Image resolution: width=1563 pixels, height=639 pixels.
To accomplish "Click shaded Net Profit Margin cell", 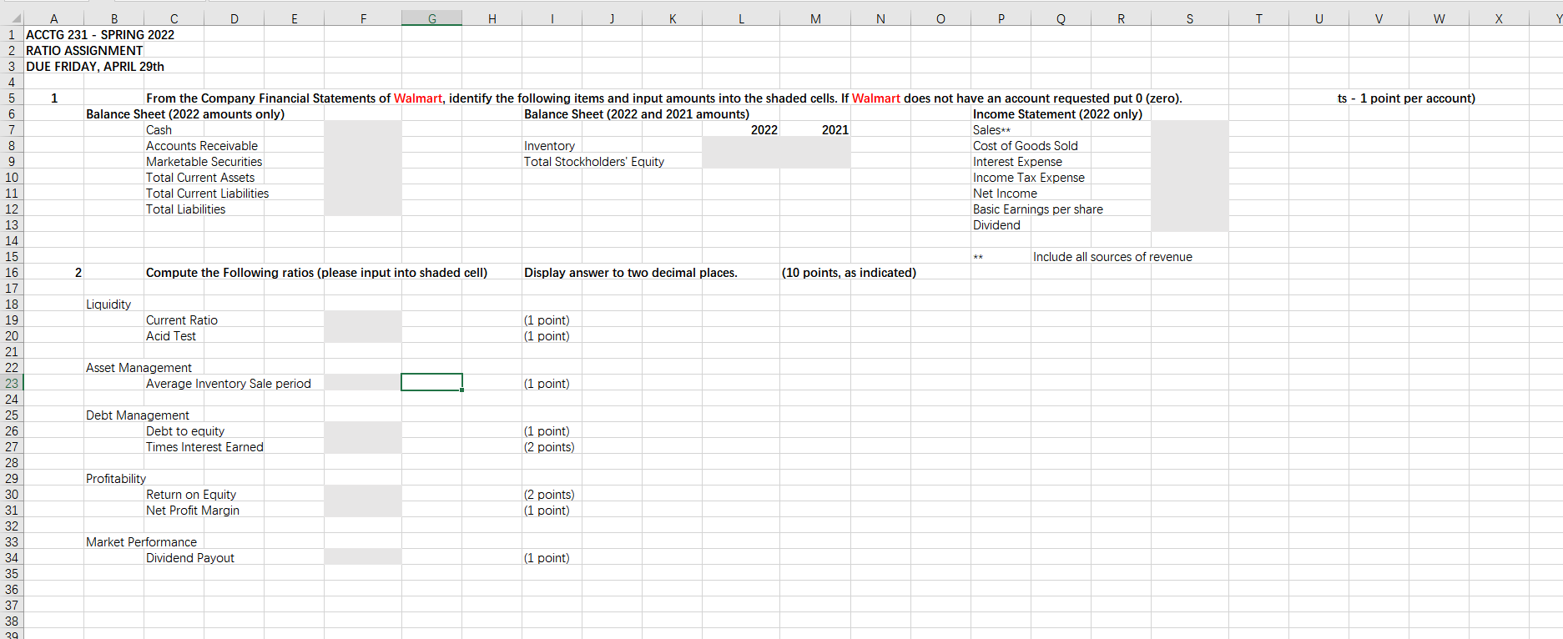I will [x=362, y=510].
